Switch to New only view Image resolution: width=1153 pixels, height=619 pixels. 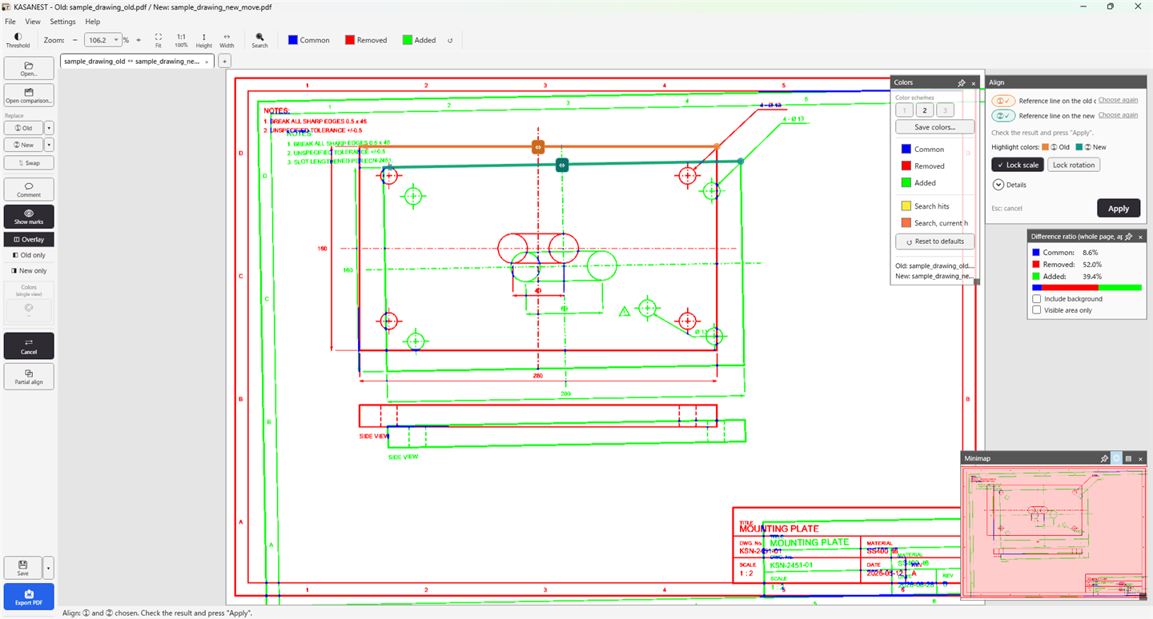coord(29,271)
